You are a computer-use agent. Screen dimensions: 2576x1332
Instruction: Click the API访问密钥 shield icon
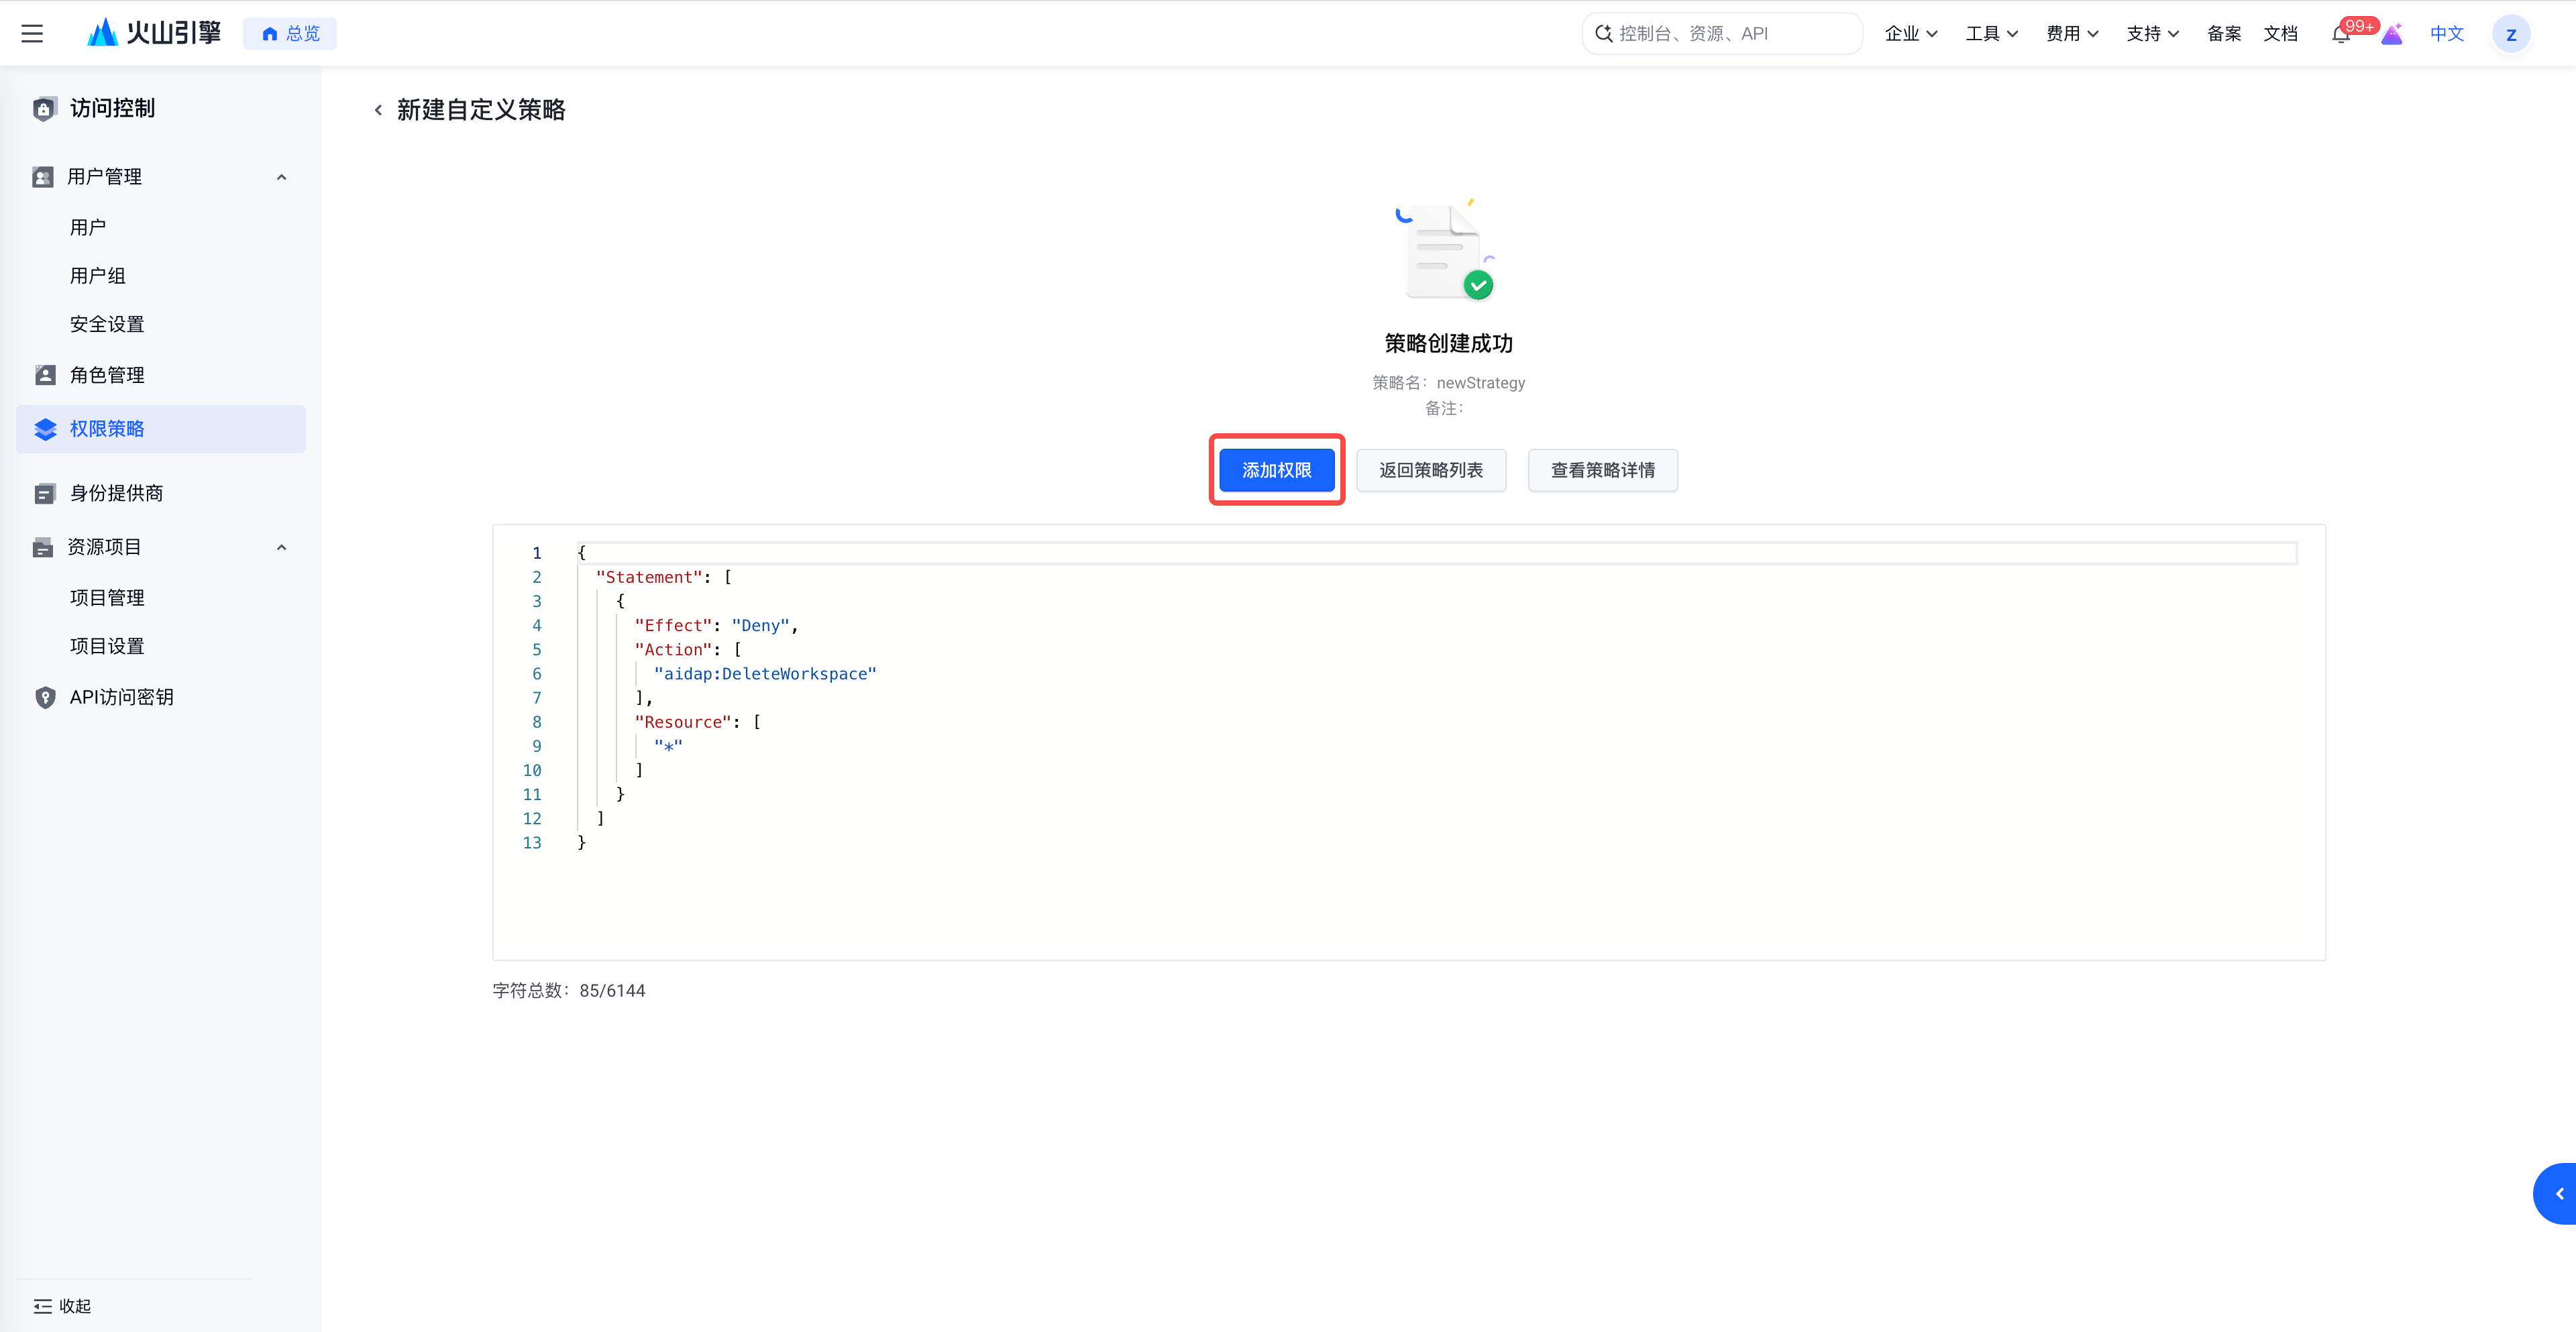click(45, 697)
